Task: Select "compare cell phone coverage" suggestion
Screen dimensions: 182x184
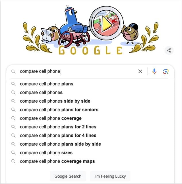Action: click(51, 118)
